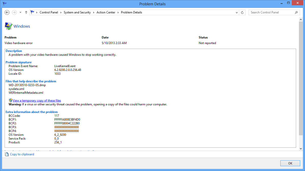Open the recent locations dropdown arrow
This screenshot has height=171, width=305.
[x=20, y=12]
